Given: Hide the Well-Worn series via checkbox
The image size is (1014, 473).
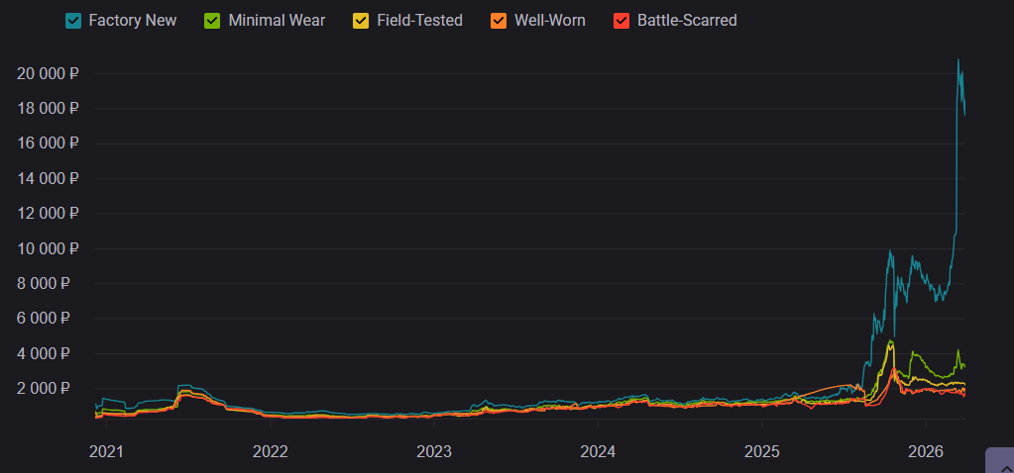Looking at the screenshot, I should pyautogui.click(x=499, y=20).
